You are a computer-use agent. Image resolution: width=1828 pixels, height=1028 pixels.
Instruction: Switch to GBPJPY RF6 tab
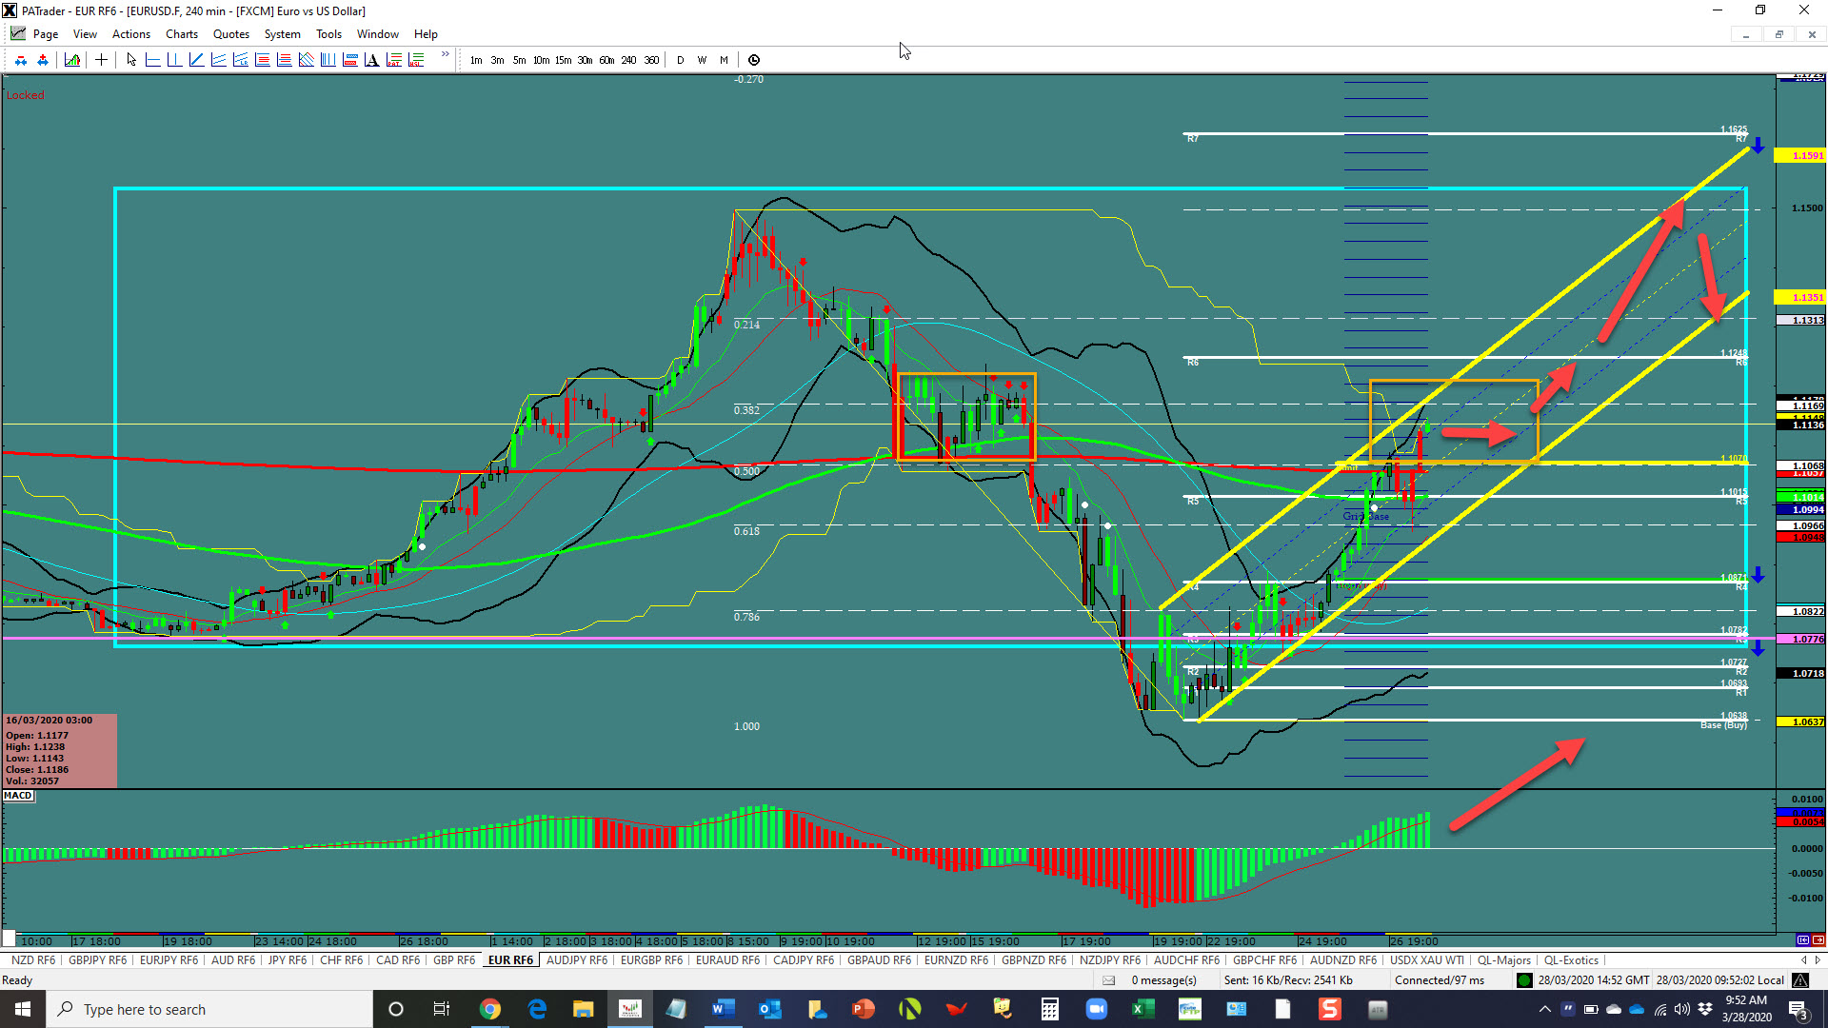[97, 960]
